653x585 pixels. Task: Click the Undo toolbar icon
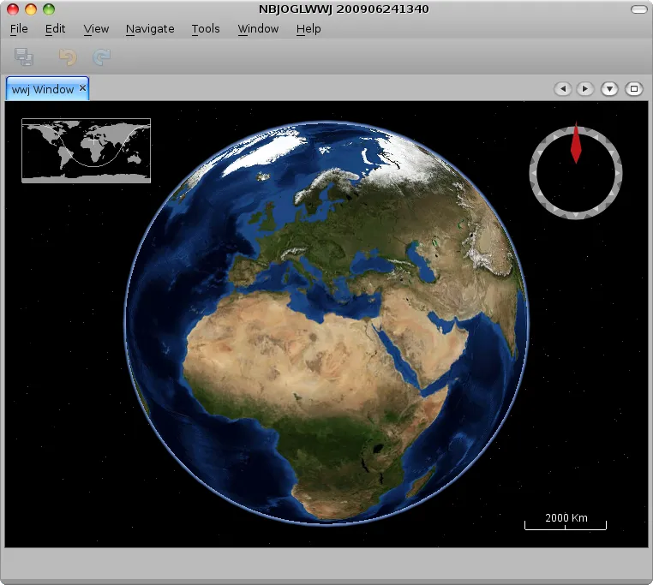pyautogui.click(x=68, y=57)
